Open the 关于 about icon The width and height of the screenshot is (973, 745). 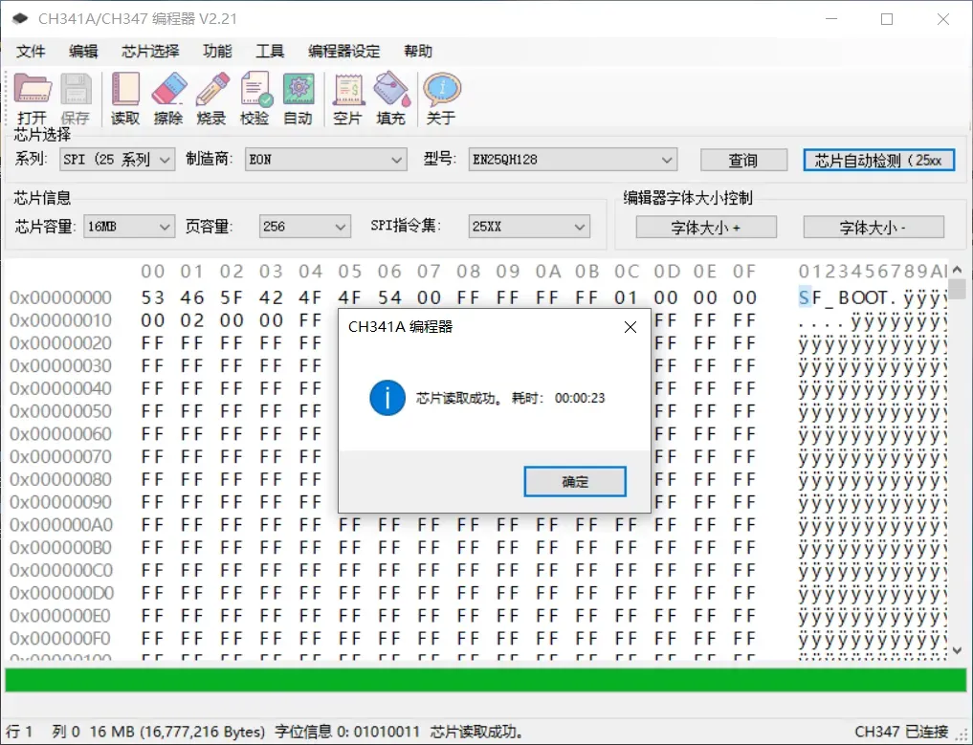click(x=441, y=99)
